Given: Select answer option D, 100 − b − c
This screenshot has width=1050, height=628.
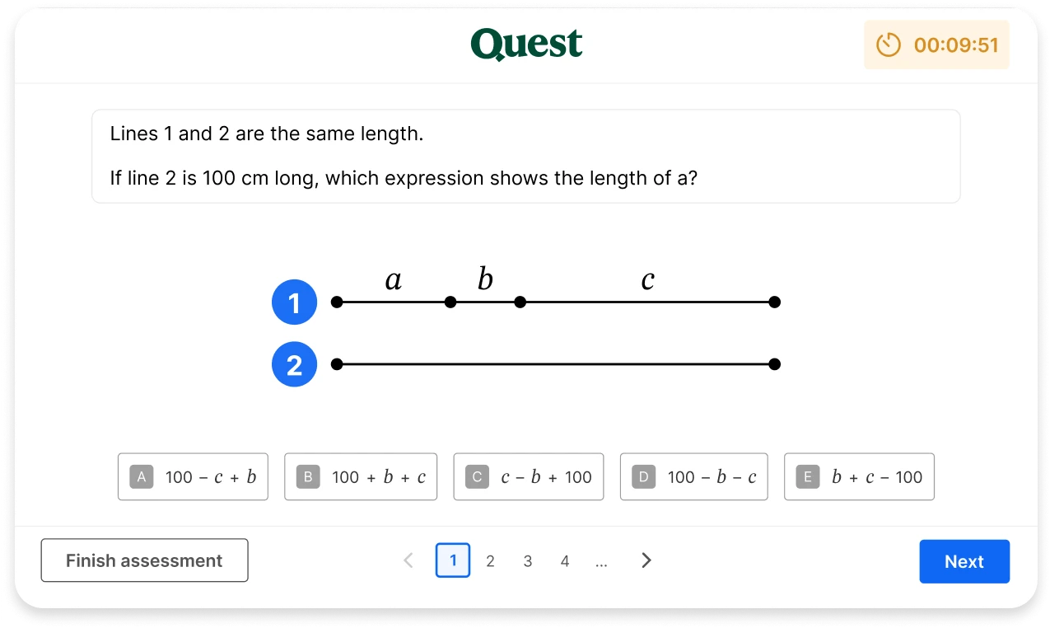Looking at the screenshot, I should point(693,476).
